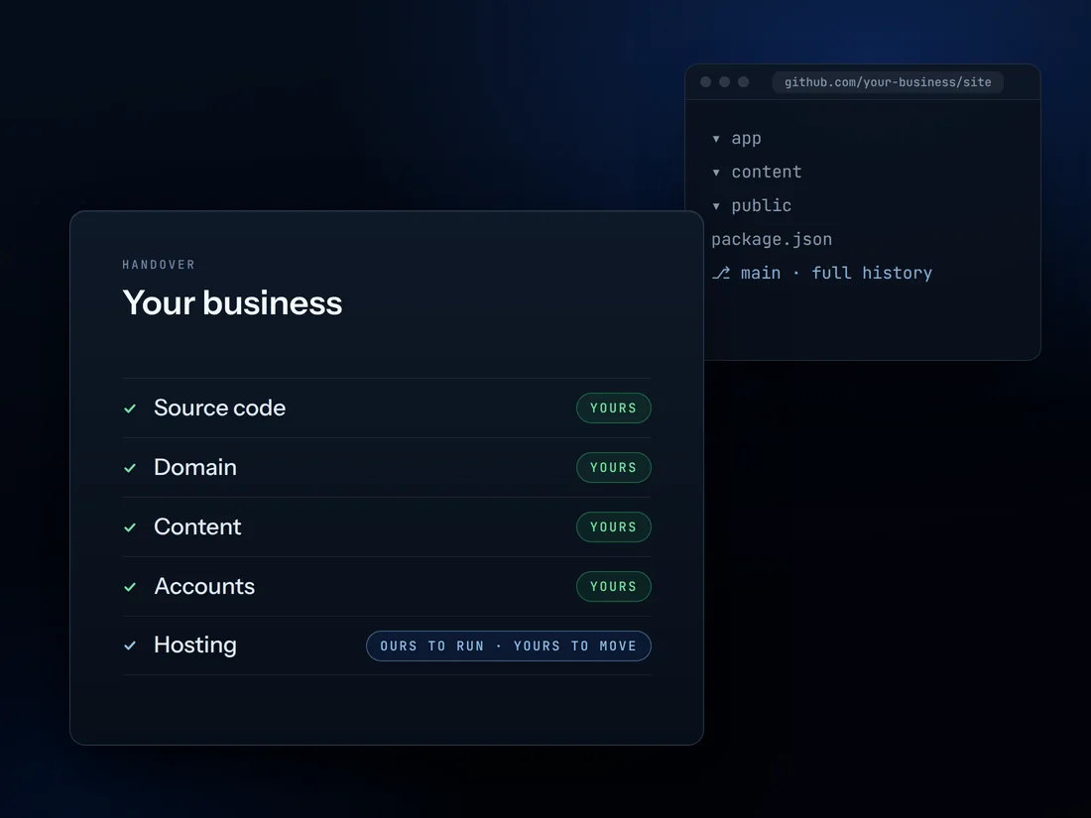1091x818 pixels.
Task: Click the checkmark beside Content
Action: (130, 527)
